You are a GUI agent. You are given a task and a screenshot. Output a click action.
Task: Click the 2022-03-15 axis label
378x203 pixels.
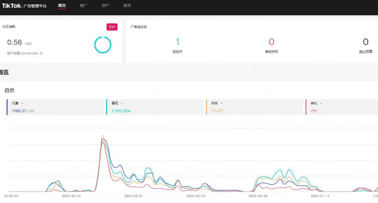point(196,196)
